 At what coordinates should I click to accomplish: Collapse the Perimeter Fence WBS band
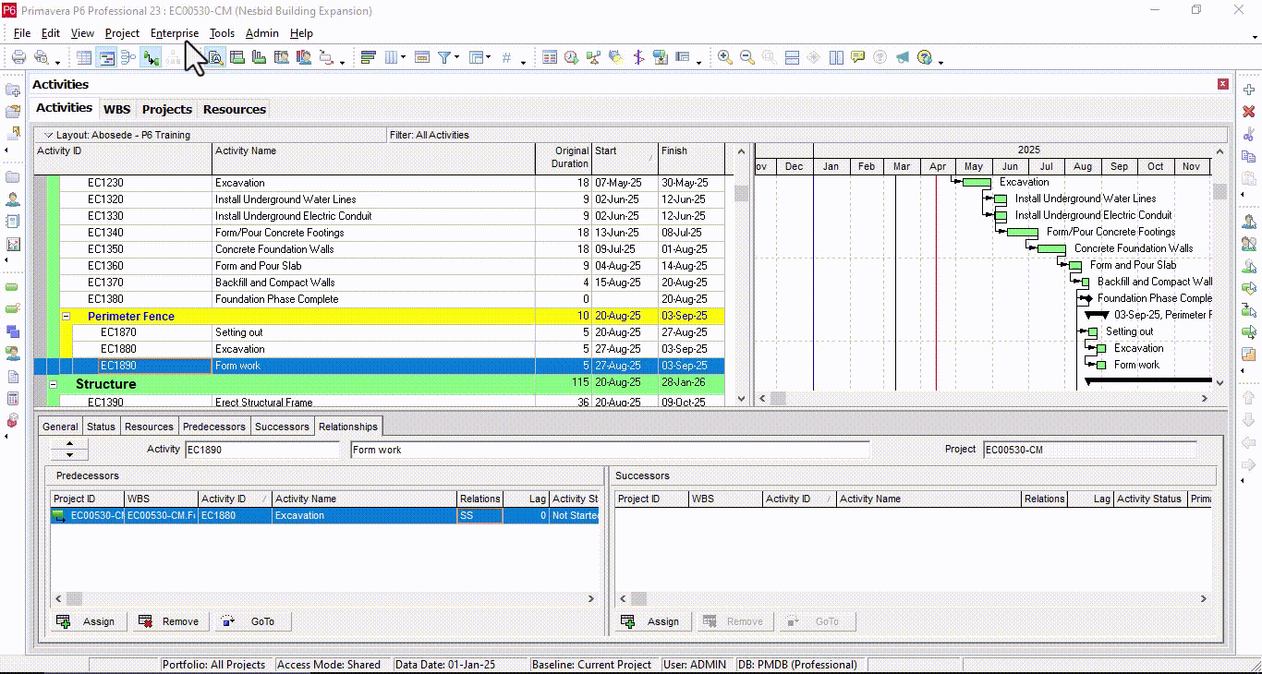66,316
